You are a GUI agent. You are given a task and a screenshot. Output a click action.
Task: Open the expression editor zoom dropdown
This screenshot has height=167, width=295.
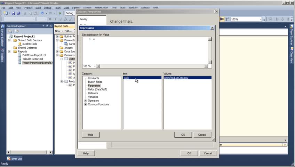point(95,66)
